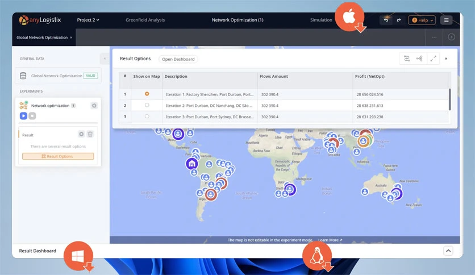The width and height of the screenshot is (475, 275).
Task: Select Show on Map for Iteration 2
Action: click(x=147, y=105)
